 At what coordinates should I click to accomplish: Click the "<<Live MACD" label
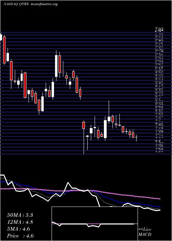click(x=145, y=232)
